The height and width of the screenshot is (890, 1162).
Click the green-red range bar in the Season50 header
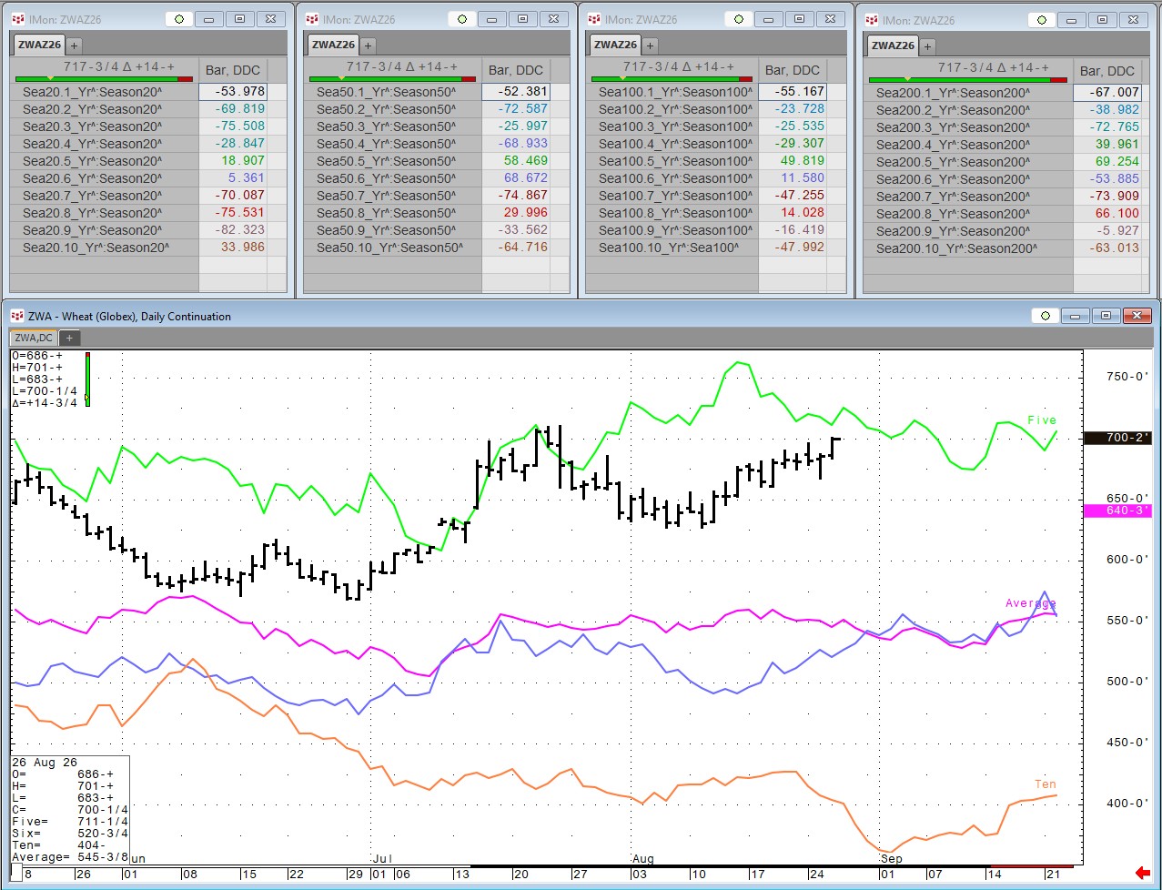point(391,79)
